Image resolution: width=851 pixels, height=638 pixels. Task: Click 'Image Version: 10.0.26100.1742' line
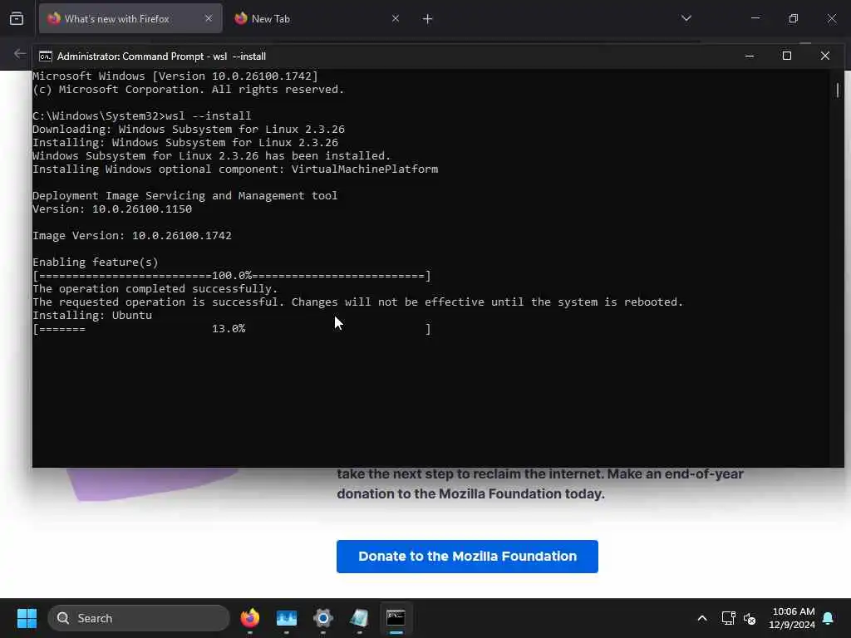(x=132, y=235)
